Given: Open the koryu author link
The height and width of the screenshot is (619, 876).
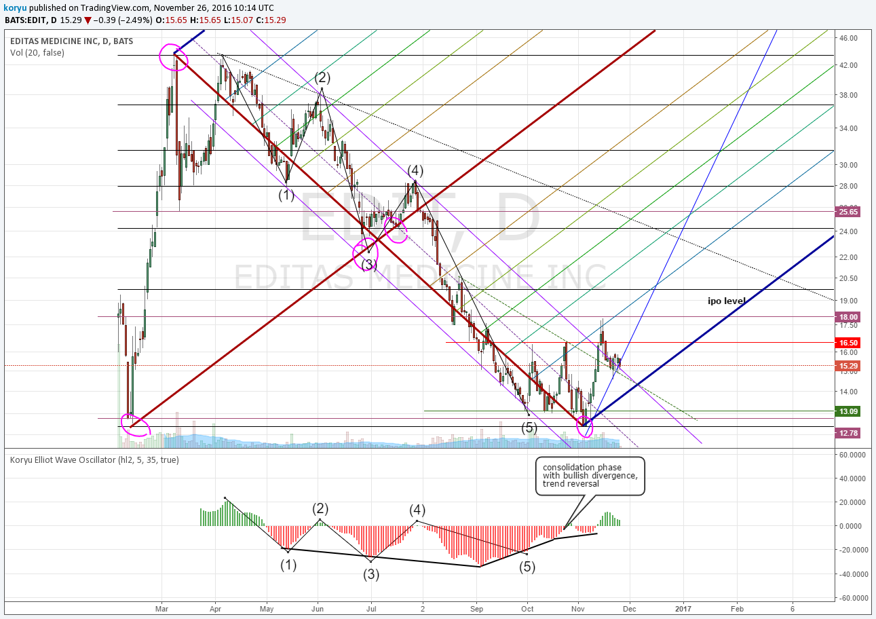Looking at the screenshot, I should [x=14, y=7].
